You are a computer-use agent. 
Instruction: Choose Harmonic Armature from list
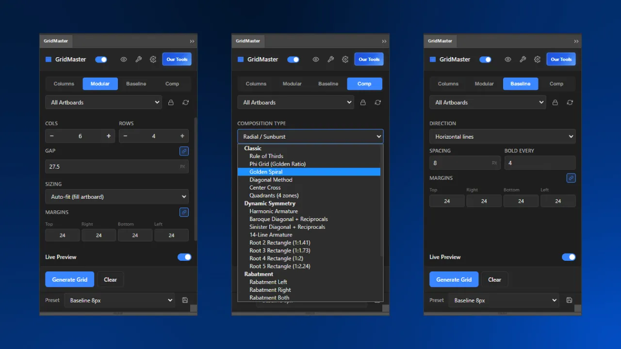point(309,211)
